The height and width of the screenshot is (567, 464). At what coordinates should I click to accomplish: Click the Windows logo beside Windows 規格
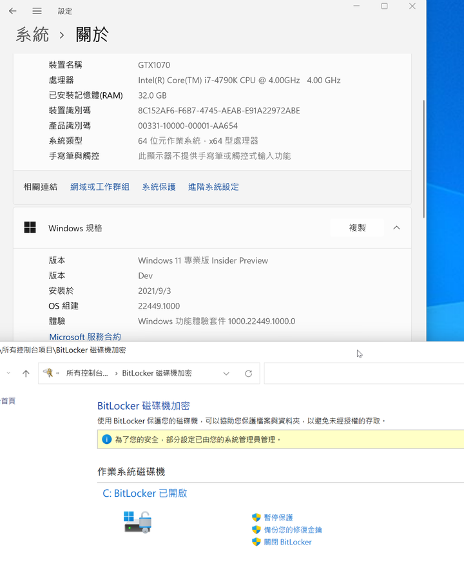(x=30, y=227)
